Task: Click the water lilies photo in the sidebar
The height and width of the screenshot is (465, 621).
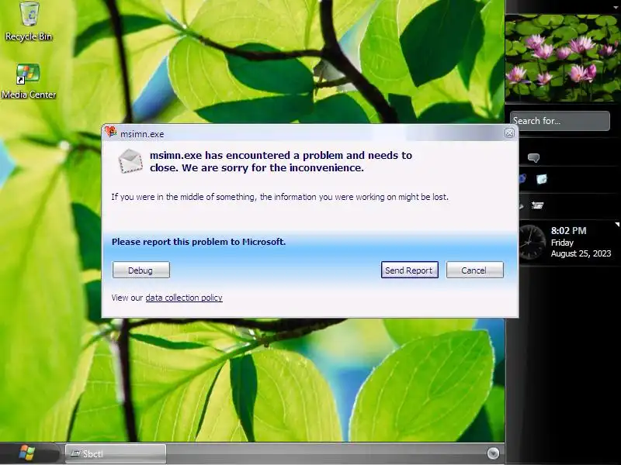Action: click(x=564, y=59)
